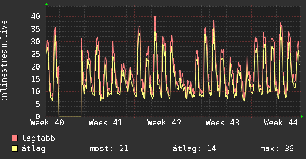The width and height of the screenshot is (306, 159).
Task: Click the onlinestream.live vertical axis title
Action: 4,61
